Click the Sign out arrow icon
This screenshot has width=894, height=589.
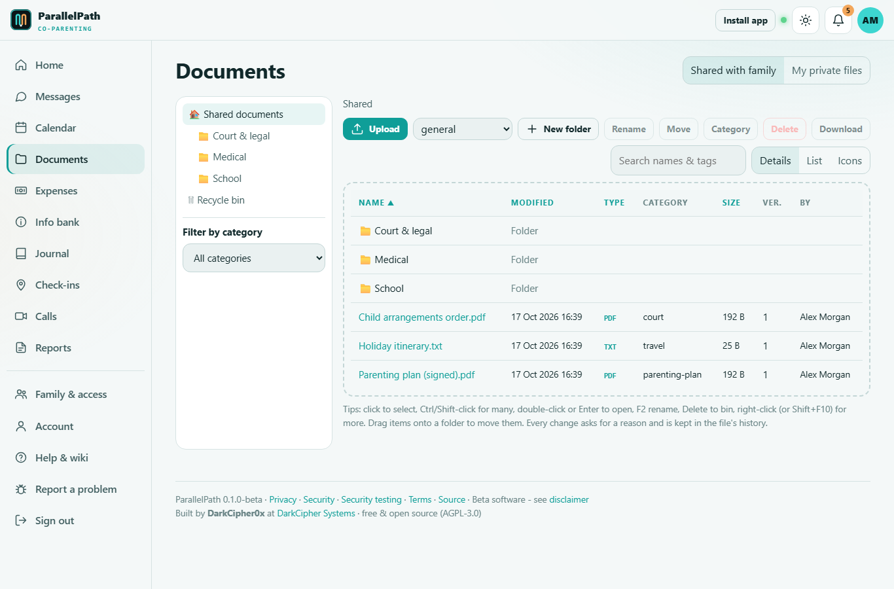[x=21, y=520]
